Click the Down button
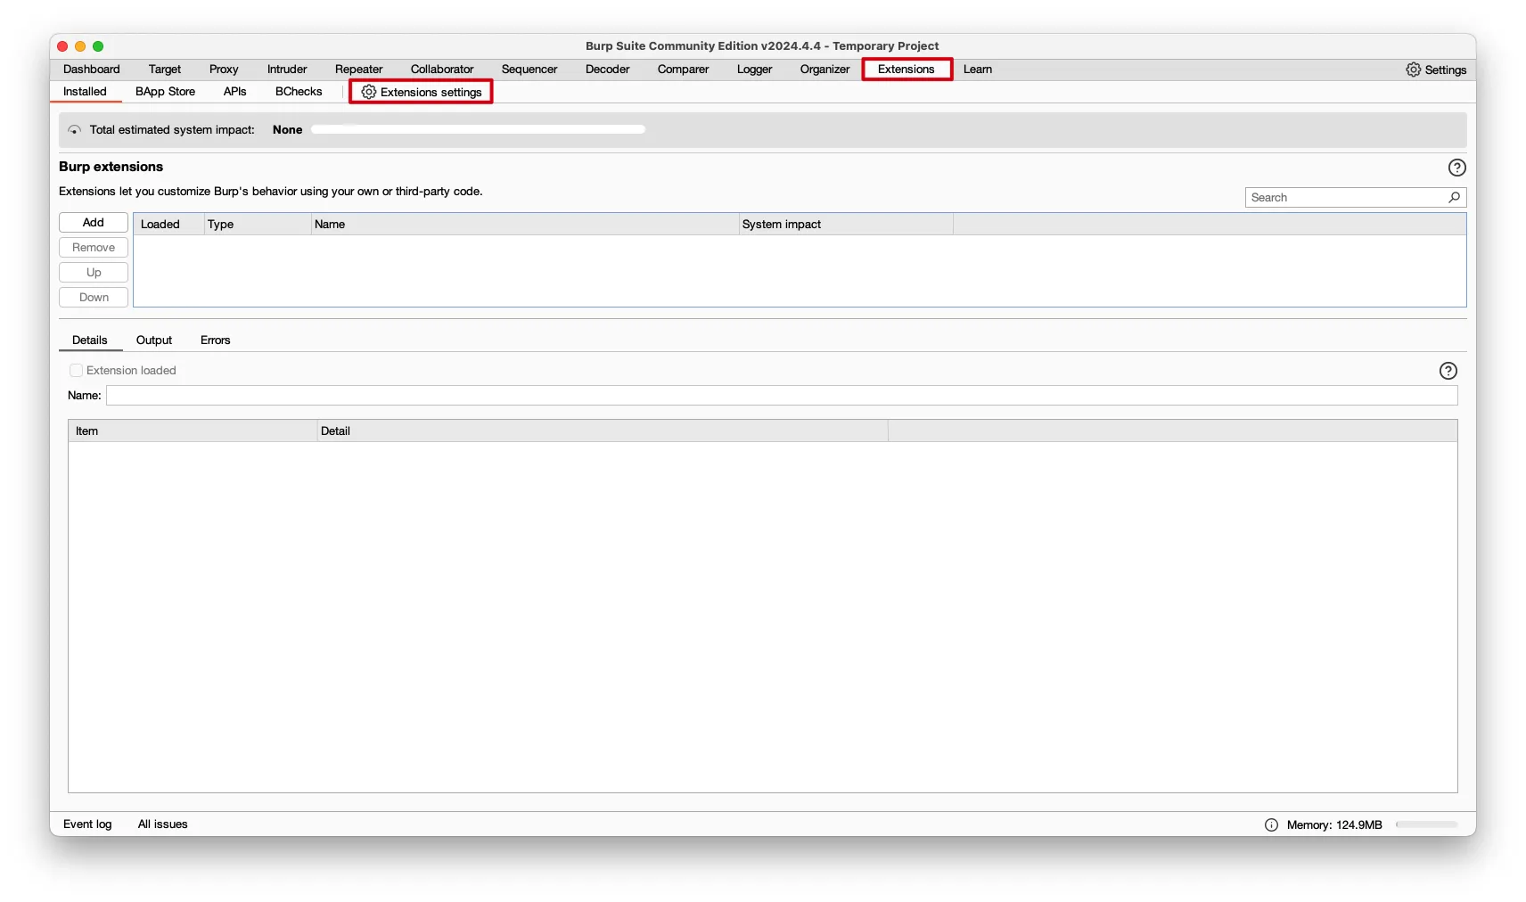The height and width of the screenshot is (902, 1526). tap(94, 298)
